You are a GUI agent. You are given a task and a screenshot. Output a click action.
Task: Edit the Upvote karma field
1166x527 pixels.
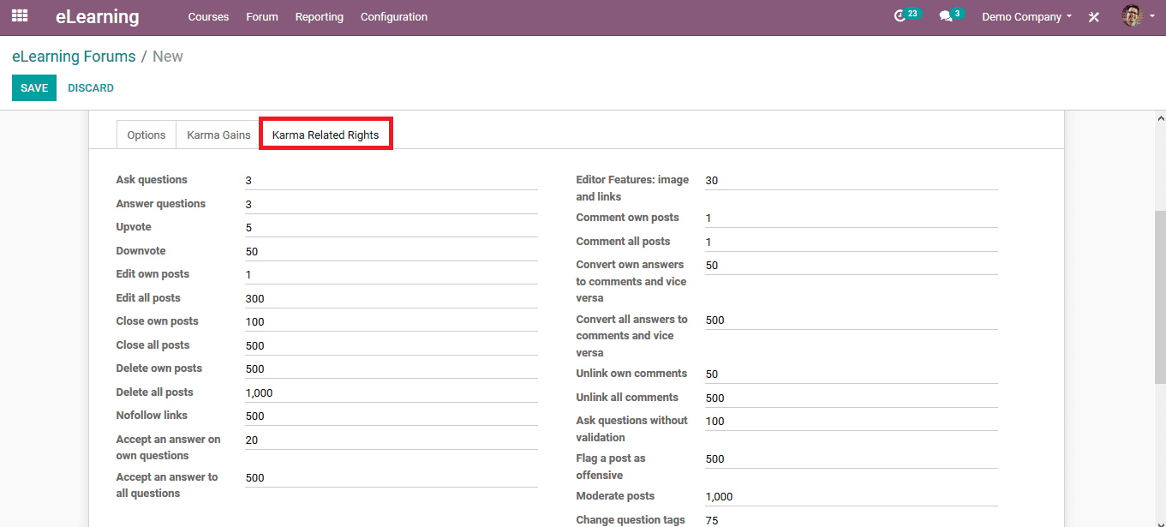pyautogui.click(x=392, y=227)
